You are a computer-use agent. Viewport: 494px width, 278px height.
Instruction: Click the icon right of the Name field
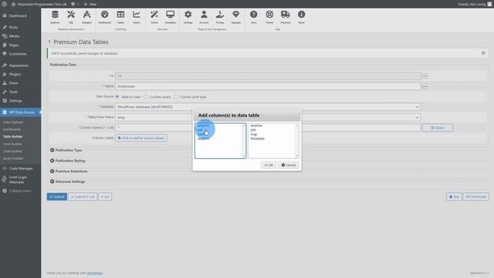pyautogui.click(x=425, y=86)
